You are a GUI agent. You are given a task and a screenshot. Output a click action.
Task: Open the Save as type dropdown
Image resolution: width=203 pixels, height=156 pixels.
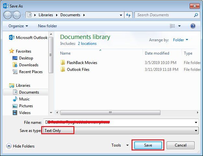pos(121,130)
